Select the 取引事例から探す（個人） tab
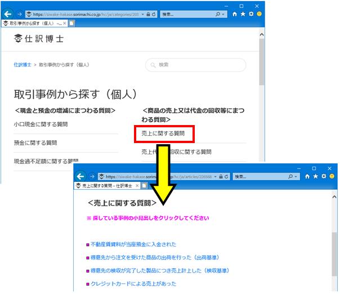Image resolution: width=340 pixels, height=294 pixels. (x=32, y=23)
